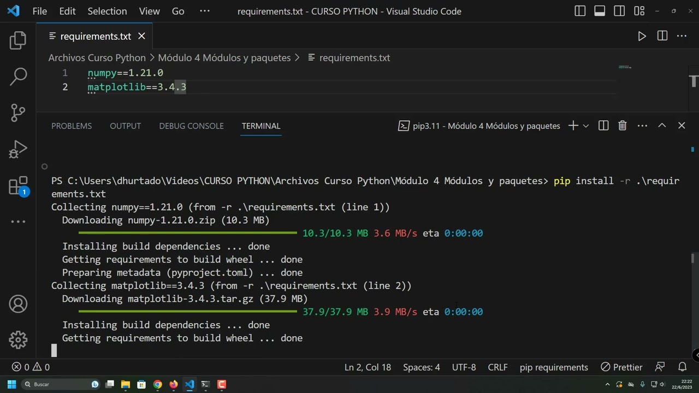699x393 pixels.
Task: Click the terminal vertical scrollbar
Action: tap(693, 258)
